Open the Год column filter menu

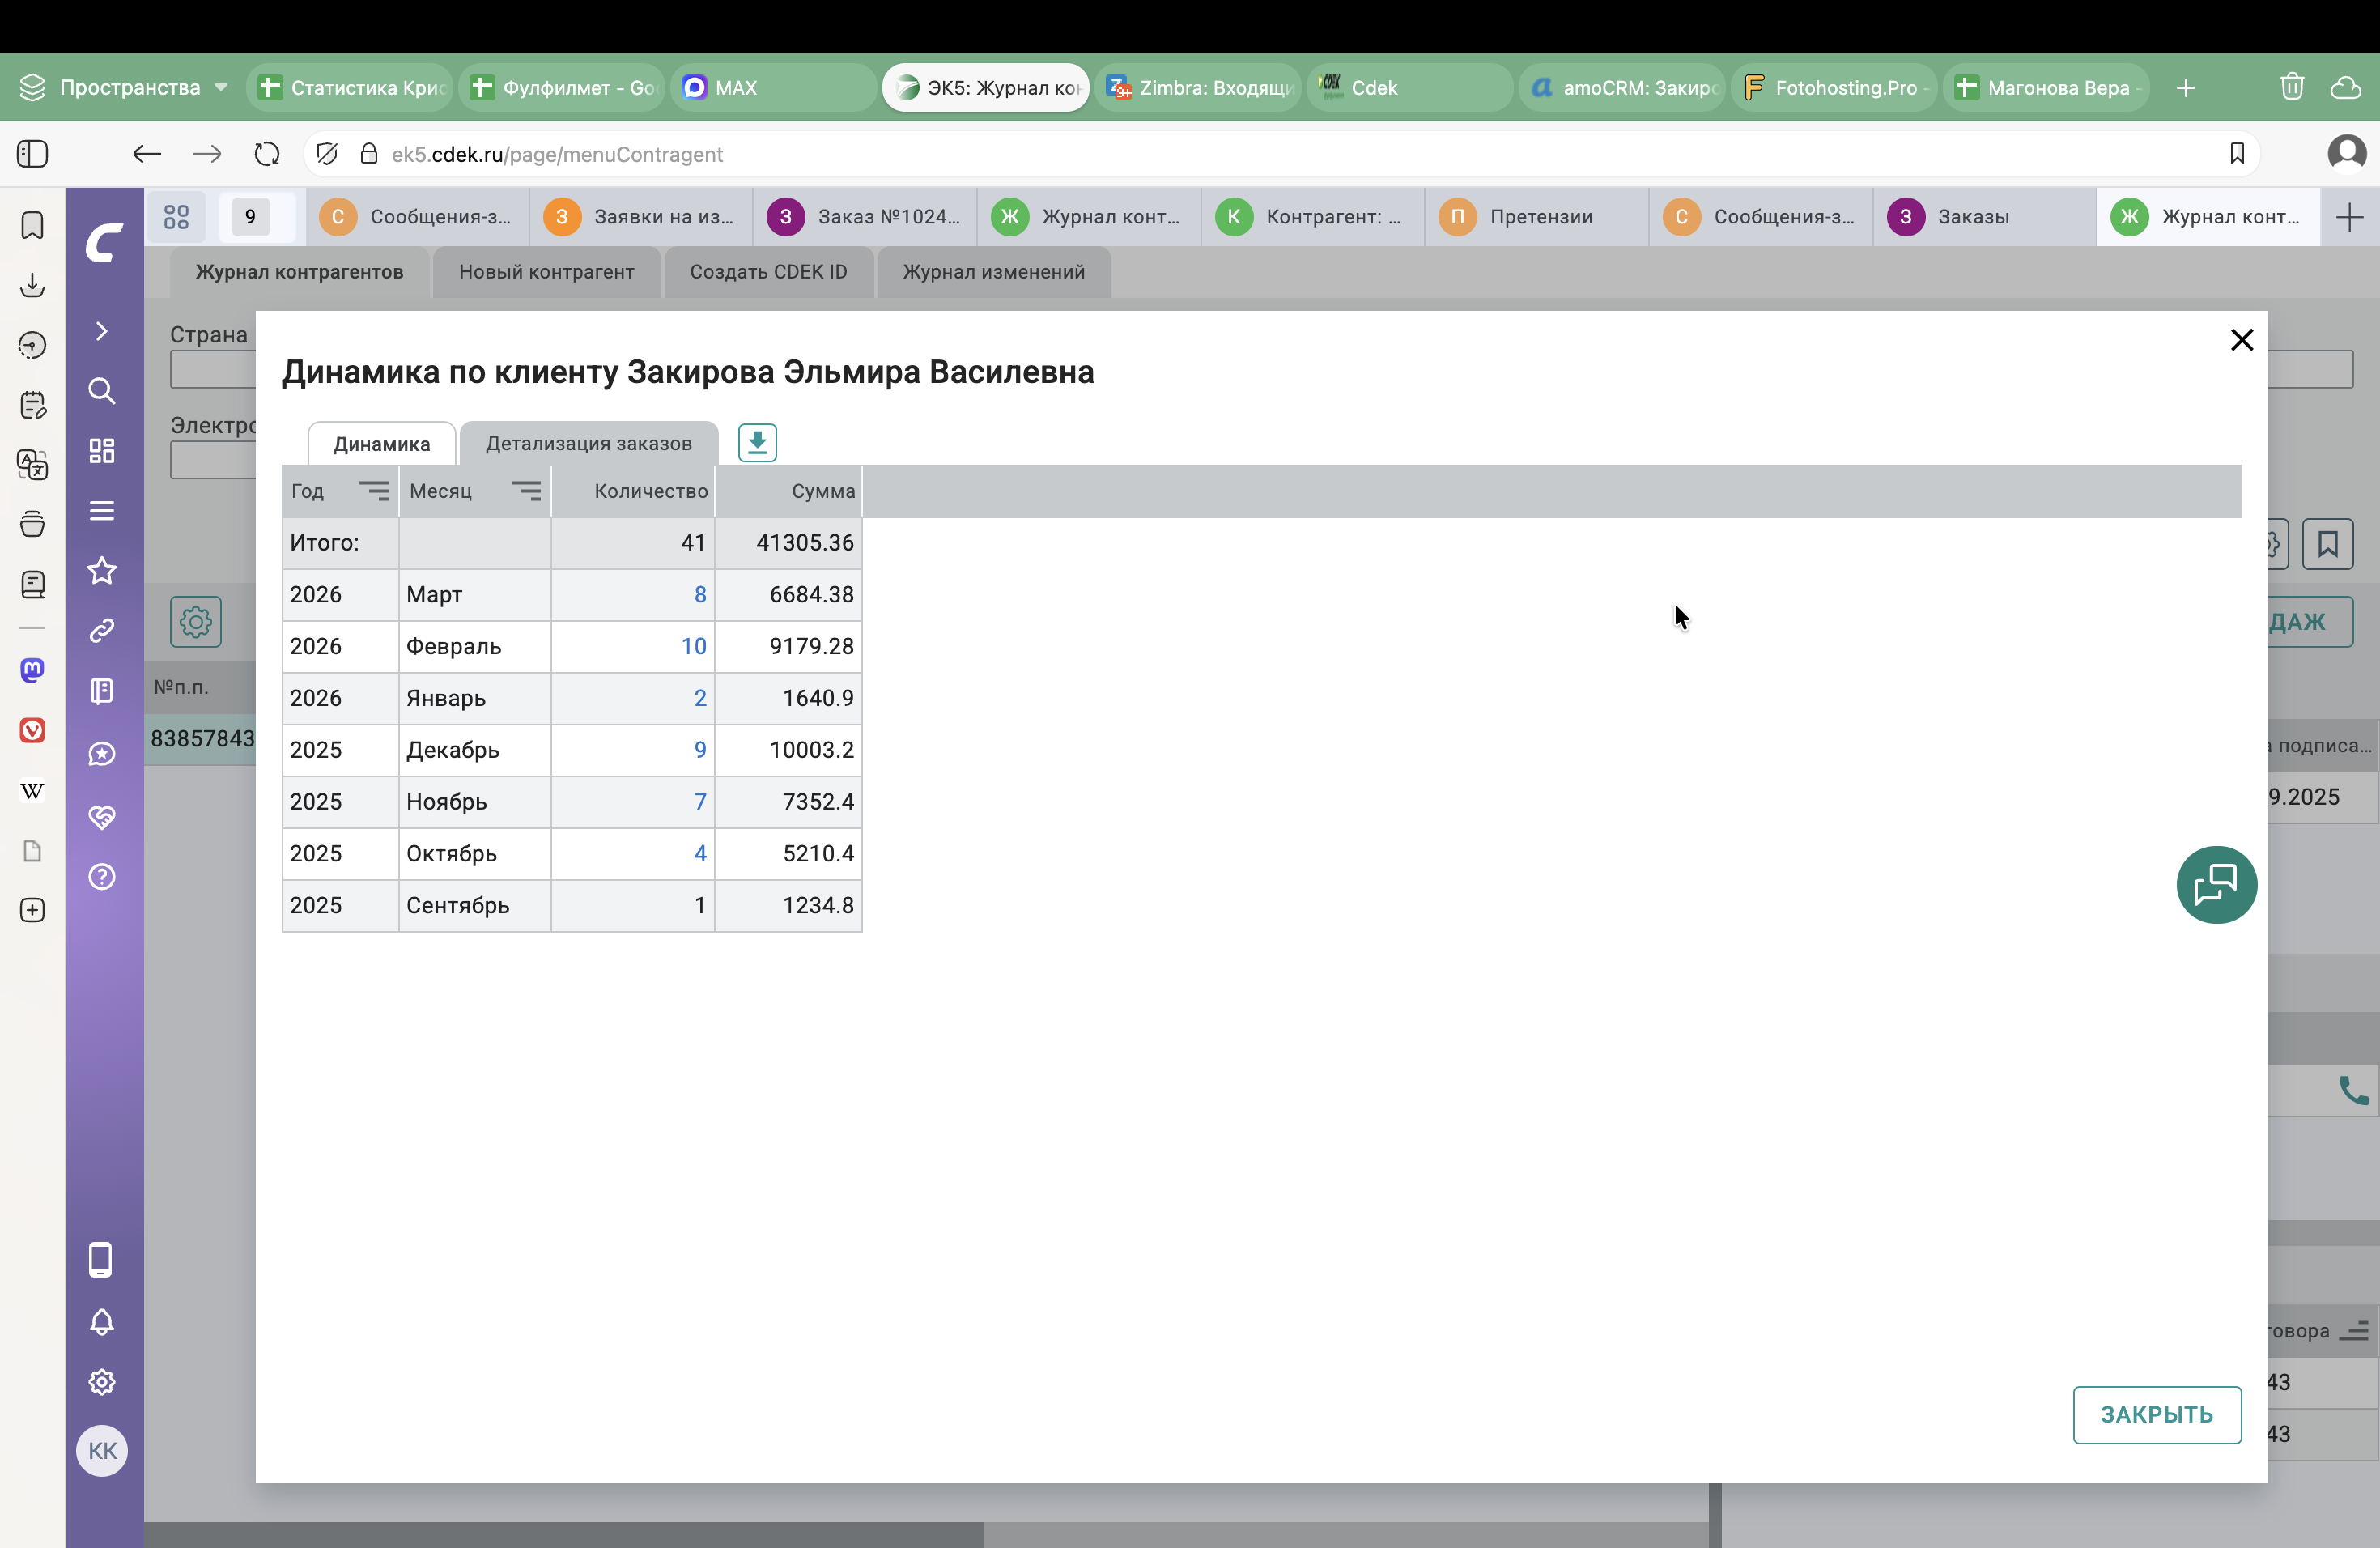click(x=374, y=491)
